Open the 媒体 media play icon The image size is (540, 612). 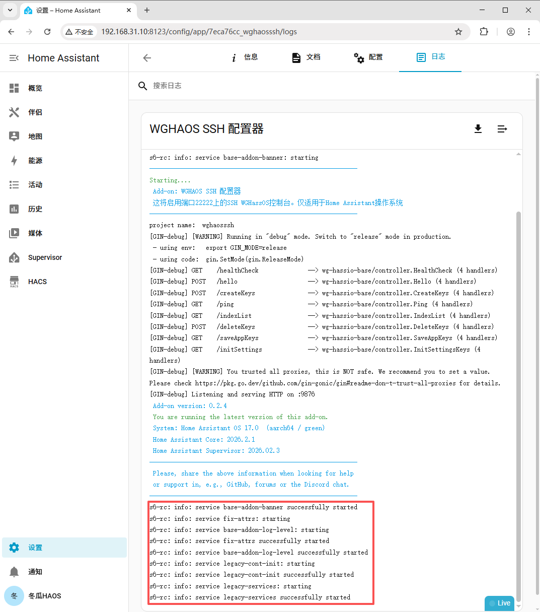[x=14, y=233]
